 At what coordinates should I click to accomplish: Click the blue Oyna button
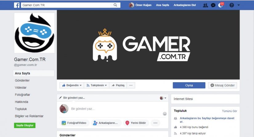[x=189, y=85]
